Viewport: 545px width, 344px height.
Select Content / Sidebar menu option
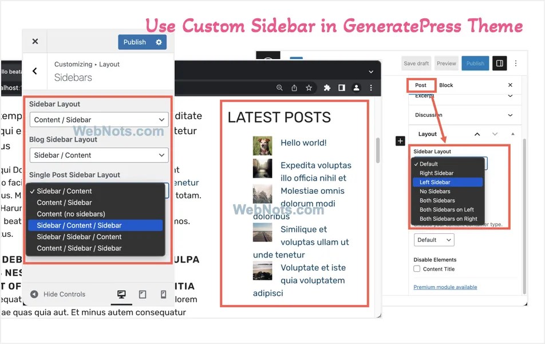pyautogui.click(x=95, y=202)
